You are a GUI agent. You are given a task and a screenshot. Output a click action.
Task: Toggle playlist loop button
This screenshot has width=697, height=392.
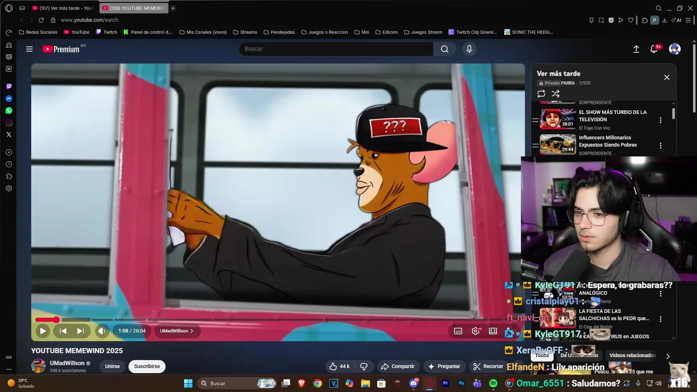(541, 94)
